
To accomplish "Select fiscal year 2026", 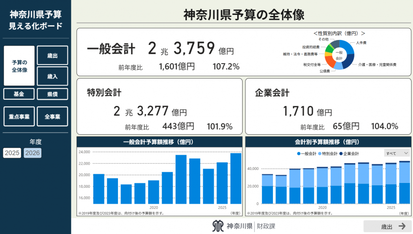I will [33, 153].
